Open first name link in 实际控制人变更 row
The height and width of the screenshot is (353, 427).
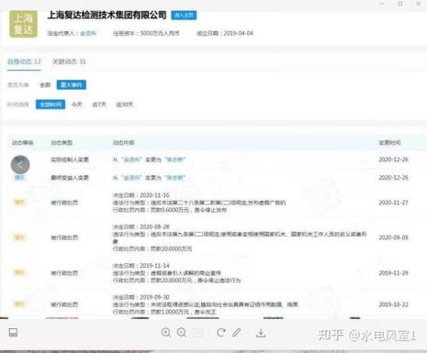coord(131,160)
